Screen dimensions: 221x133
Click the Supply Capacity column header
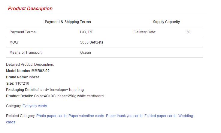tap(166, 22)
